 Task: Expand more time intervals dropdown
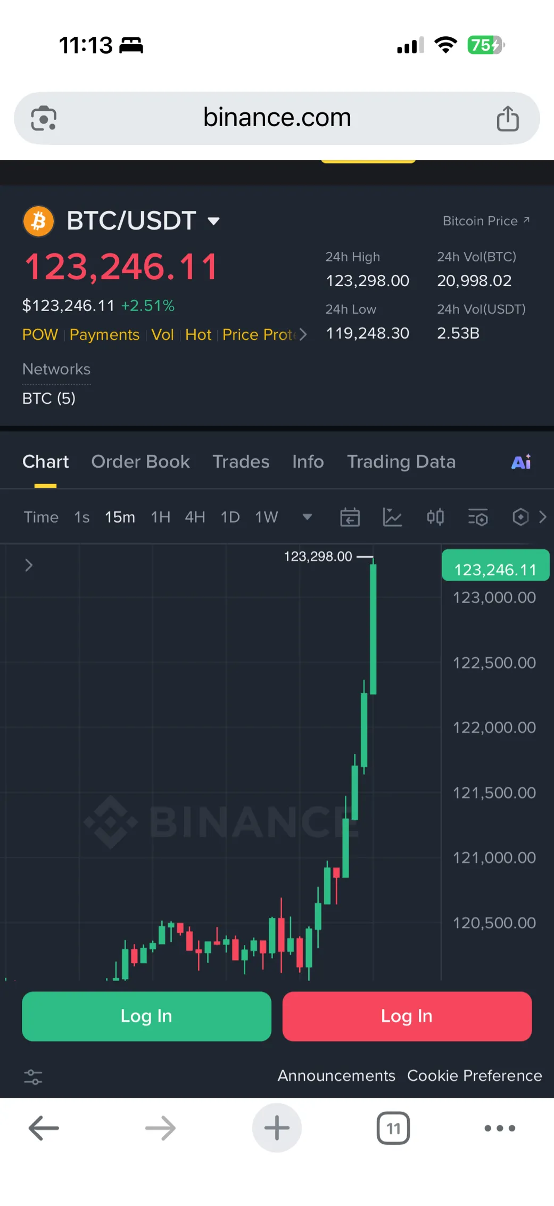pos(307,517)
